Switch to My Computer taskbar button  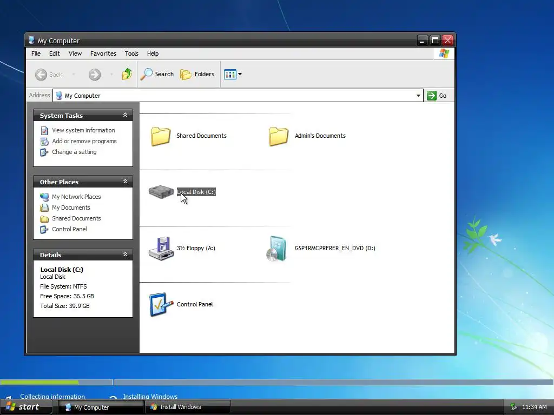(x=101, y=407)
